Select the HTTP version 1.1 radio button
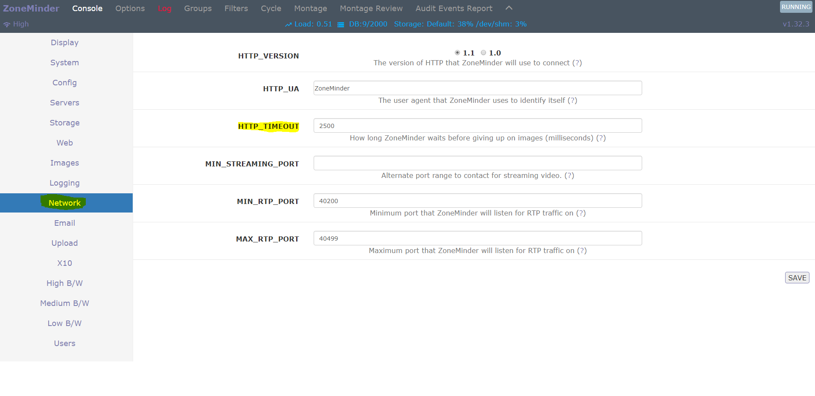 pos(457,52)
